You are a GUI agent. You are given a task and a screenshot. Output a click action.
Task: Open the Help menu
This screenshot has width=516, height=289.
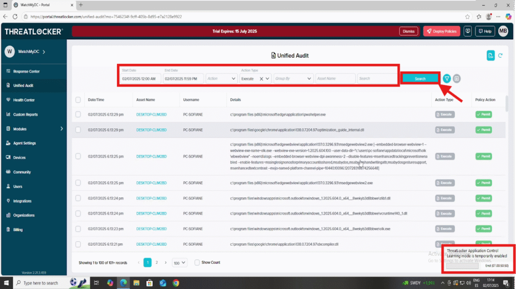(485, 31)
